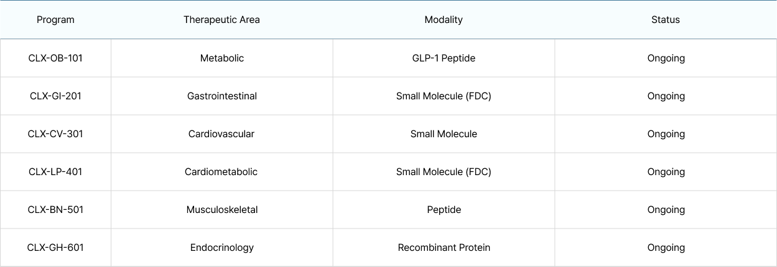Screen dimensions: 777x267
Task: Click the Modality column header
Action: coord(444,20)
